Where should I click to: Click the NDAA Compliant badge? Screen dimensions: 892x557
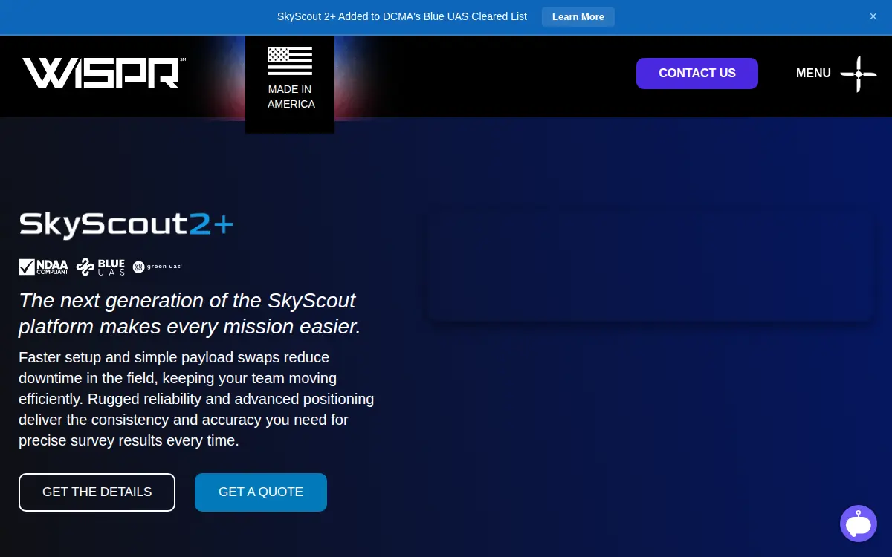point(43,267)
